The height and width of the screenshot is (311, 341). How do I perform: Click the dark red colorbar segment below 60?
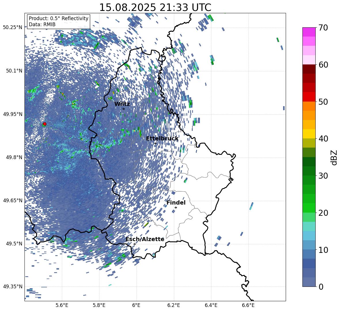tap(309, 69)
